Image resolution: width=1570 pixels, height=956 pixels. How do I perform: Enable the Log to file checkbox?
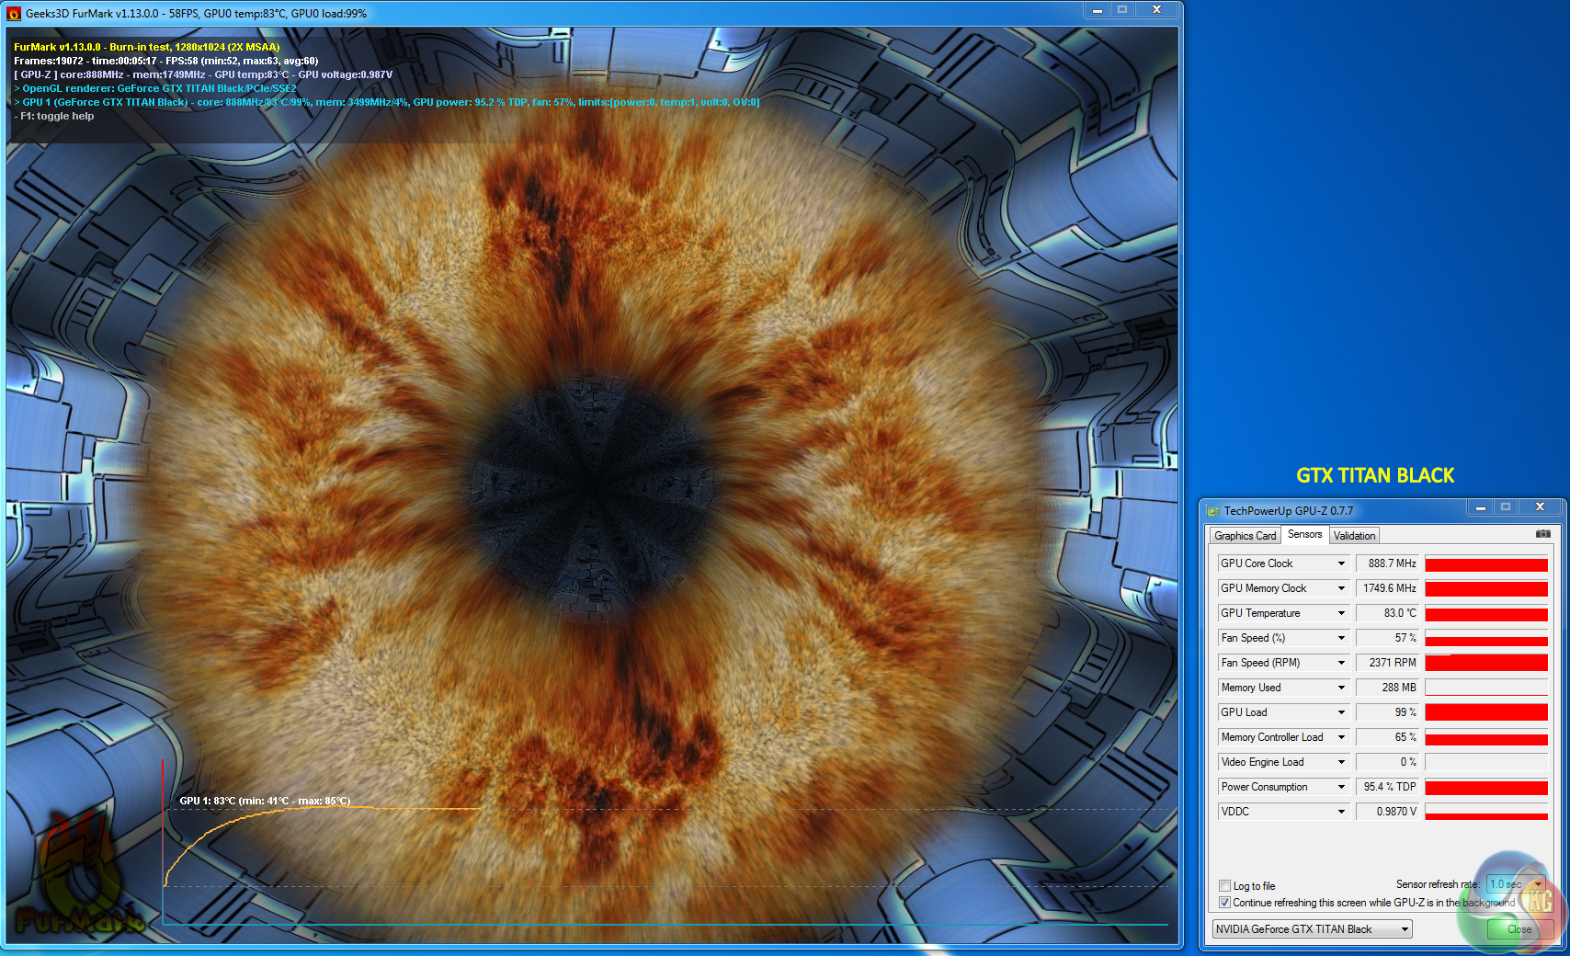click(1224, 886)
